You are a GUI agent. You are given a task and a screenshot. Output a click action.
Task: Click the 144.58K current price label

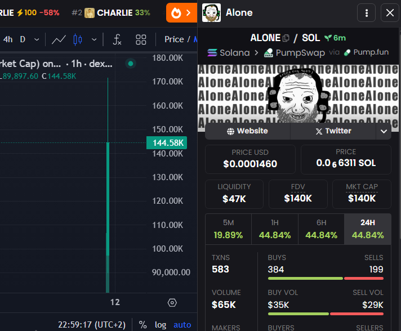pos(167,143)
